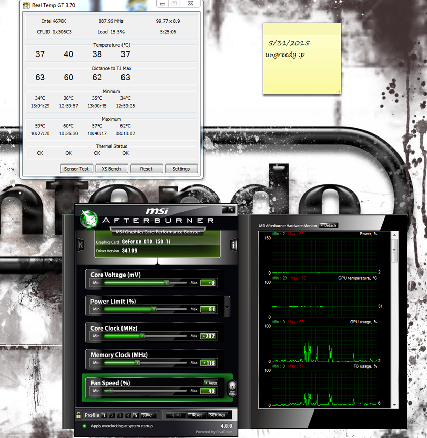Toggle the fan speed Auto button
The height and width of the screenshot is (438, 427).
click(x=211, y=382)
